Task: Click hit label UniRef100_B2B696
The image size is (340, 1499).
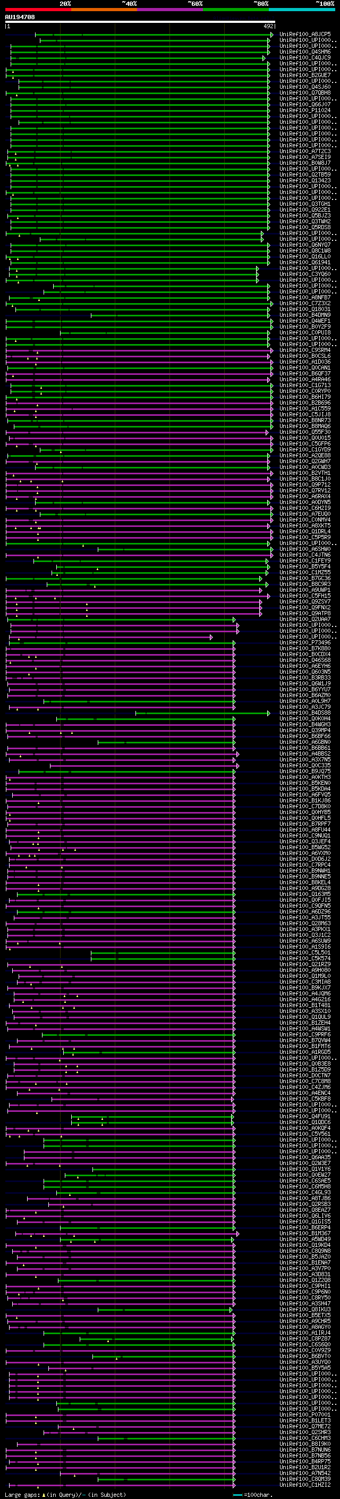Action: point(305,403)
